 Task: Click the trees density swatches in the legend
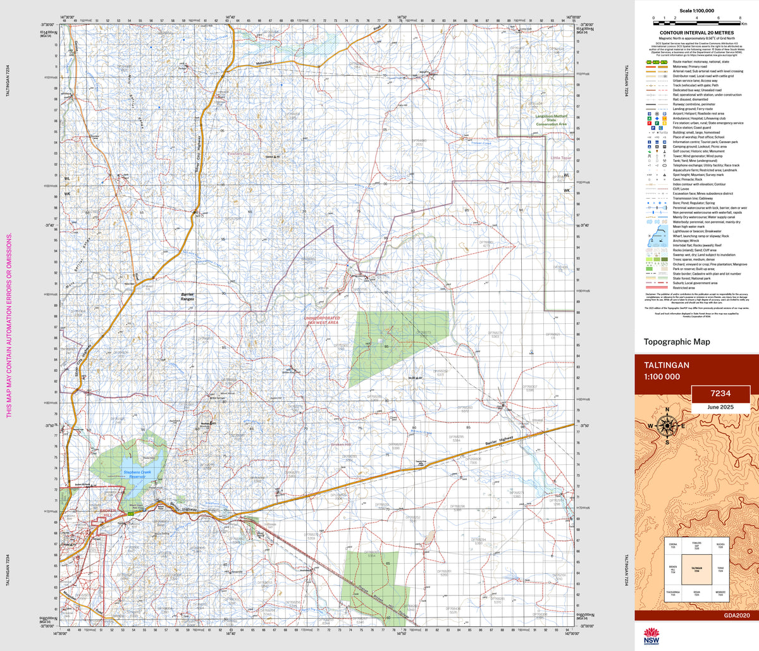click(657, 259)
